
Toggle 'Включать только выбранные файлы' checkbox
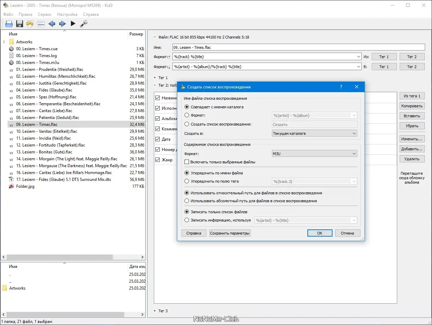click(x=187, y=162)
